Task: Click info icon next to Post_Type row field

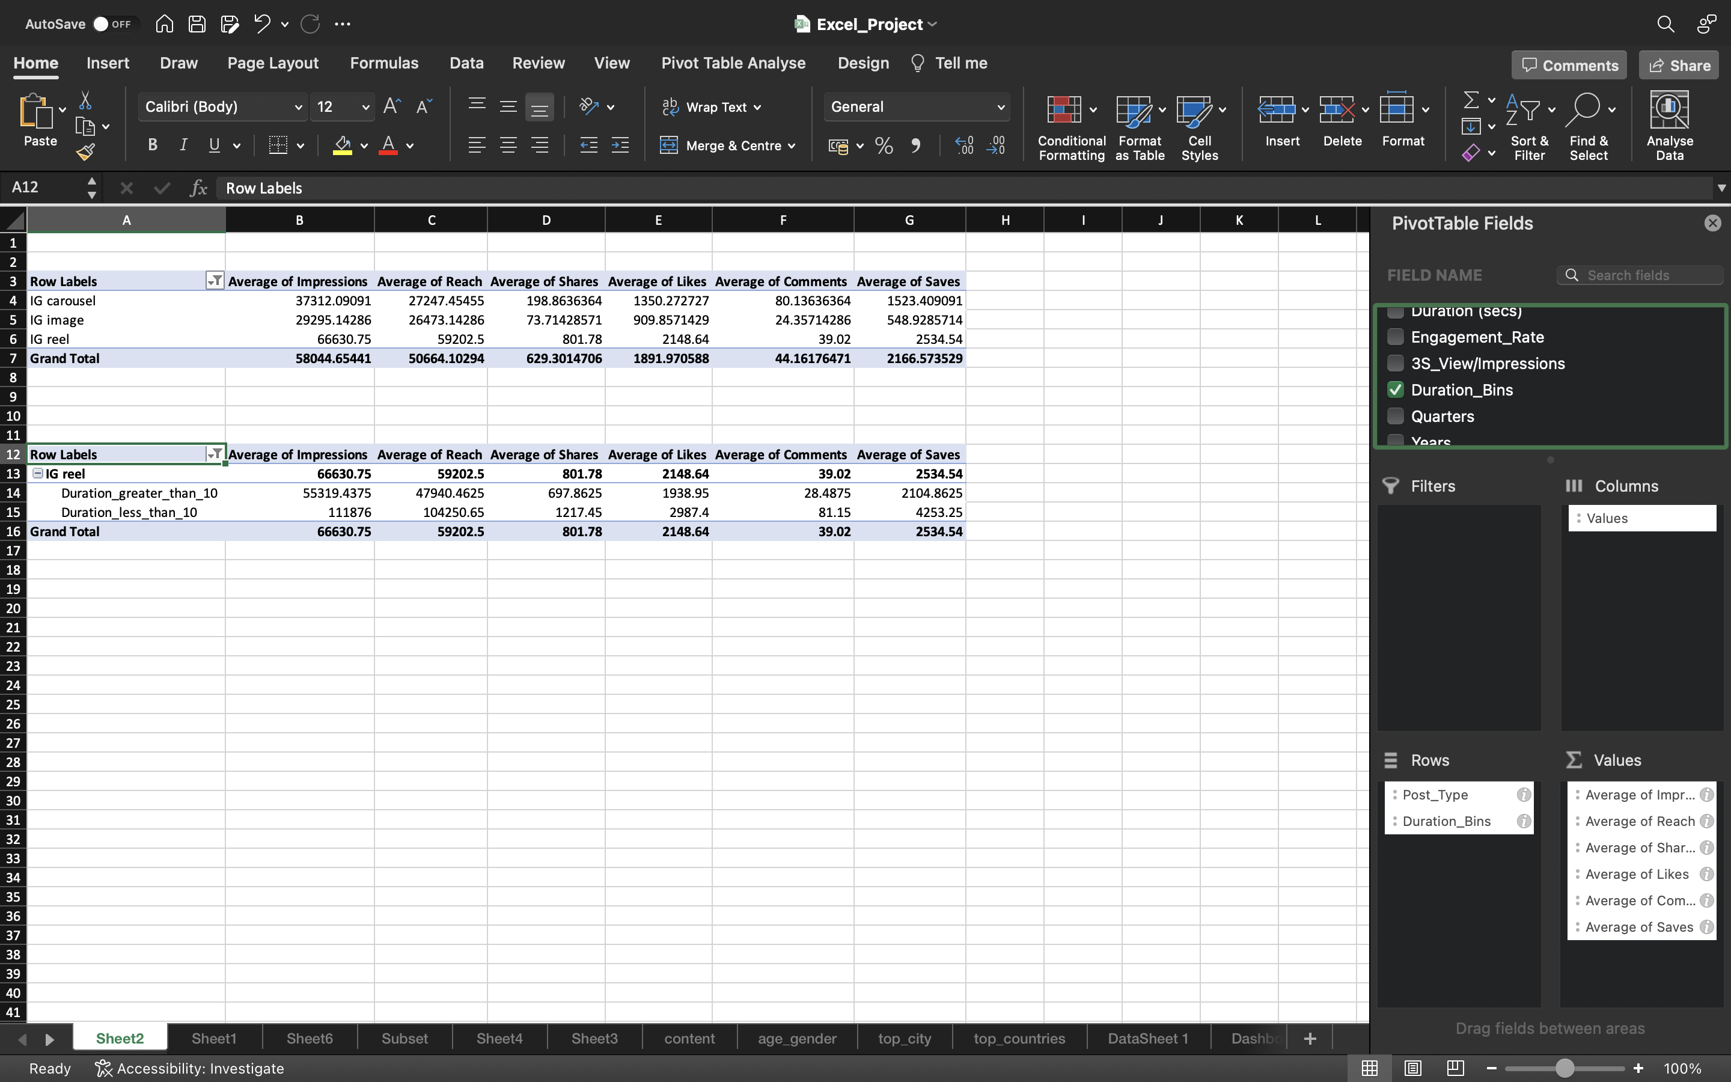Action: 1524,794
